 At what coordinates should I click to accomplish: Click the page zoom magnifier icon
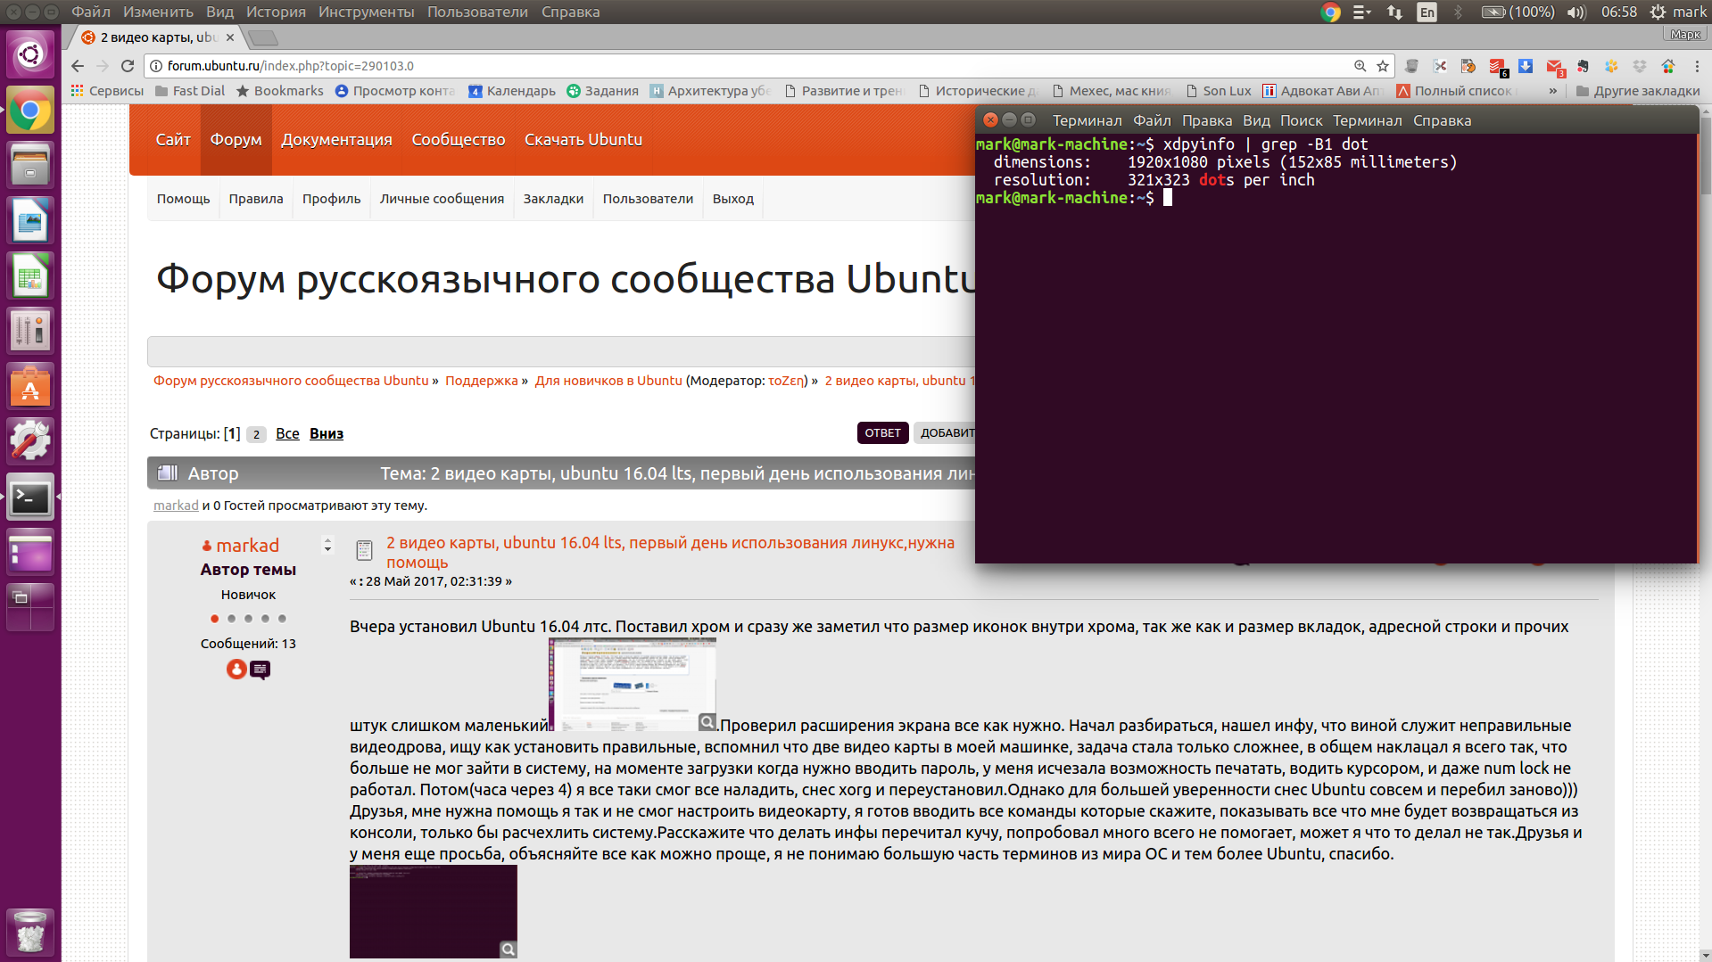[x=1360, y=66]
